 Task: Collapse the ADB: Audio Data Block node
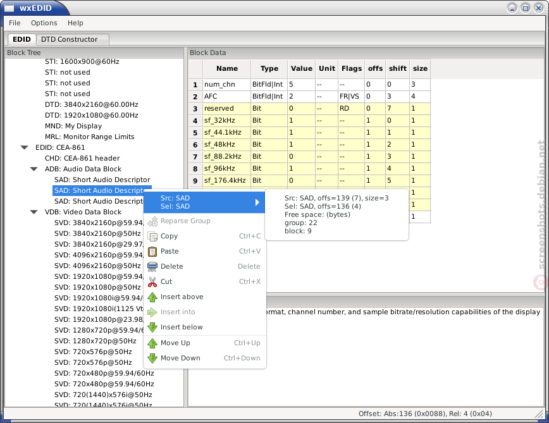[x=34, y=169]
